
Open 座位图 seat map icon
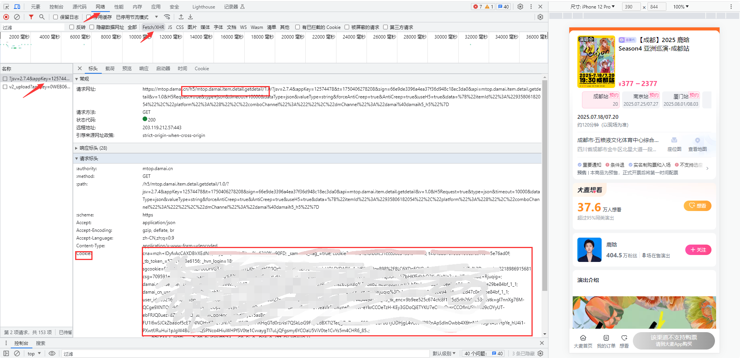tap(674, 140)
